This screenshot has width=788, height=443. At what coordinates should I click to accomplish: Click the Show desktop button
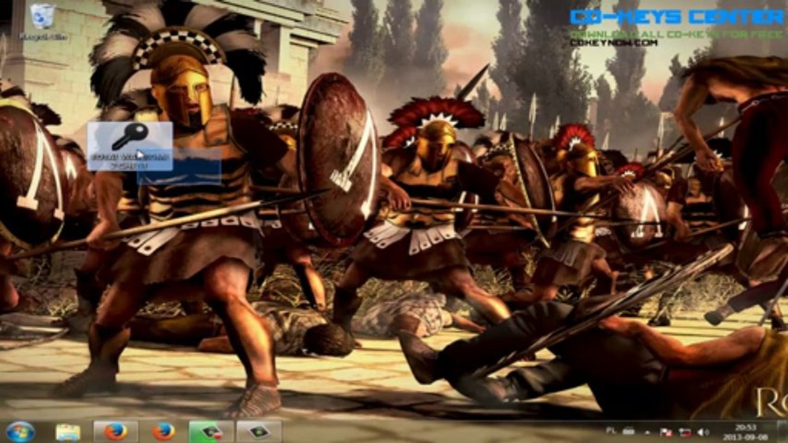tap(783, 432)
